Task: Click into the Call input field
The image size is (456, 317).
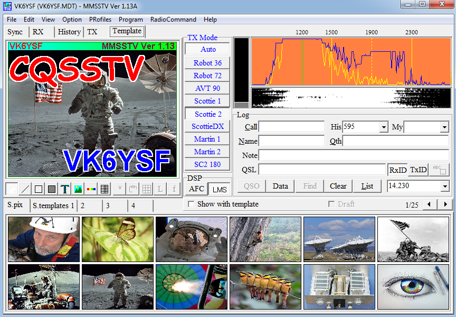Action: (291, 127)
